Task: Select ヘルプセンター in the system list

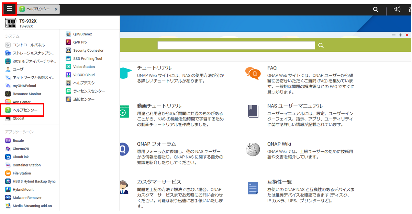Action: (22, 110)
